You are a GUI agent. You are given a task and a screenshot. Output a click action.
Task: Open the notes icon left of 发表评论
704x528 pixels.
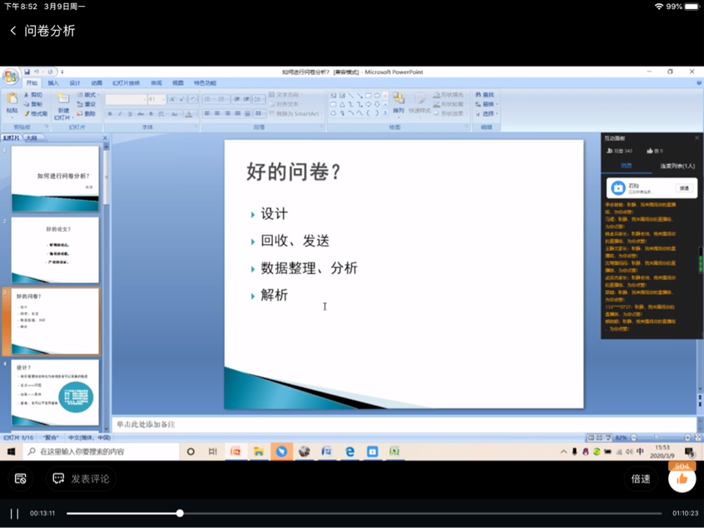point(21,479)
